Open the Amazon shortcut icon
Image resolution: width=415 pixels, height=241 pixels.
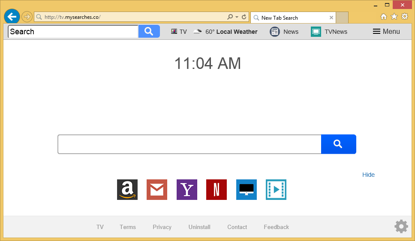(x=127, y=190)
